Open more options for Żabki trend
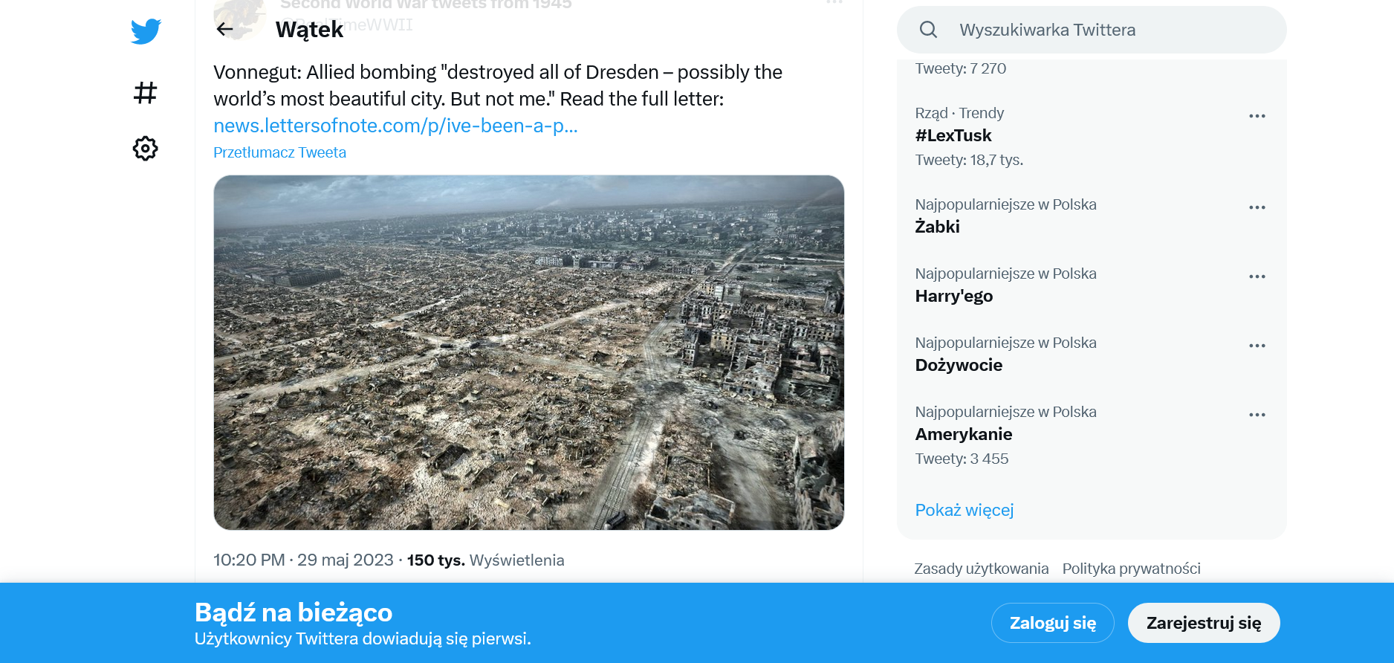The width and height of the screenshot is (1394, 663). click(x=1257, y=207)
